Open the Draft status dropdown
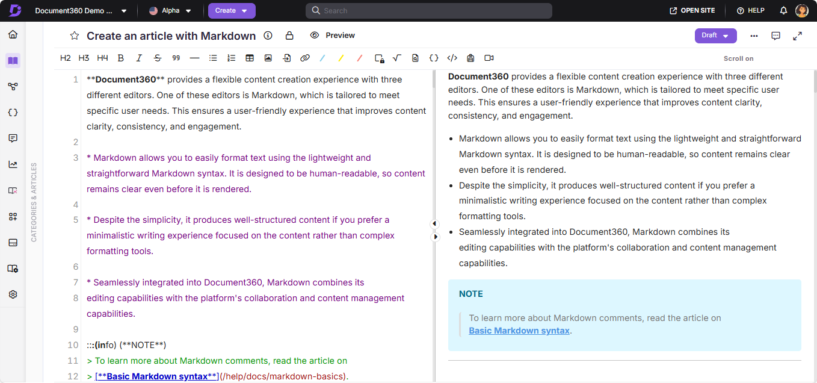817x383 pixels. pyautogui.click(x=715, y=36)
